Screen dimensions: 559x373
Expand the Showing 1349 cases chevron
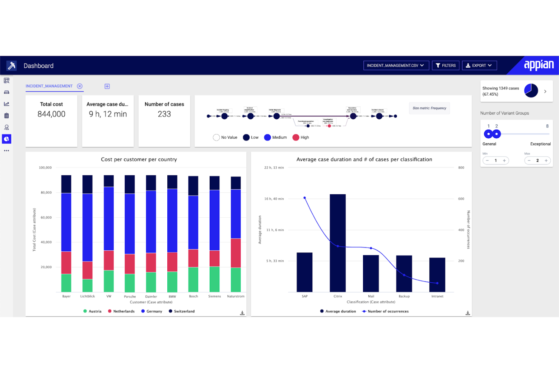click(x=545, y=91)
